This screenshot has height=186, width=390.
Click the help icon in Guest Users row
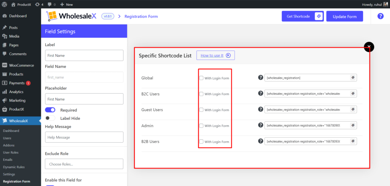(261, 109)
